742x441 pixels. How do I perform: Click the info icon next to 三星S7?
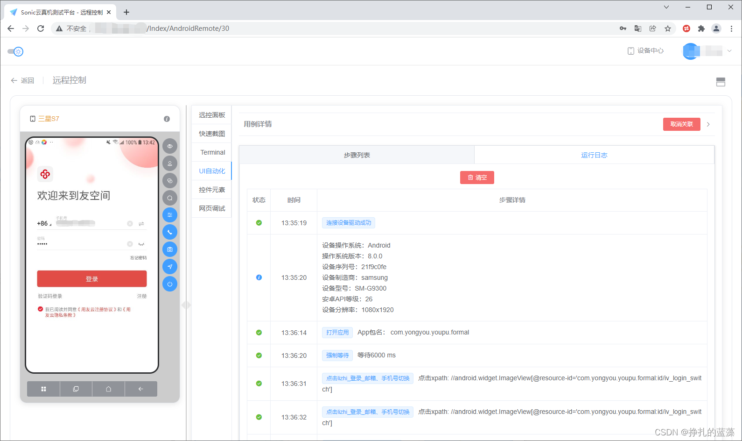(x=167, y=119)
